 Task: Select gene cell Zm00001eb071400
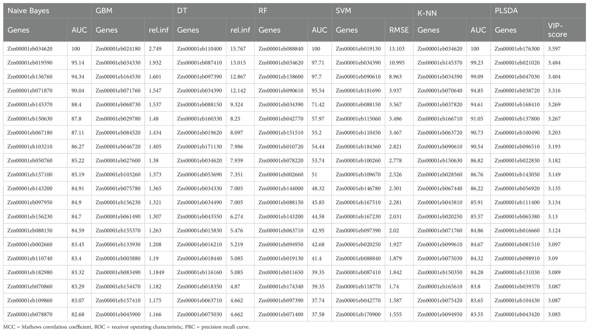281,314
